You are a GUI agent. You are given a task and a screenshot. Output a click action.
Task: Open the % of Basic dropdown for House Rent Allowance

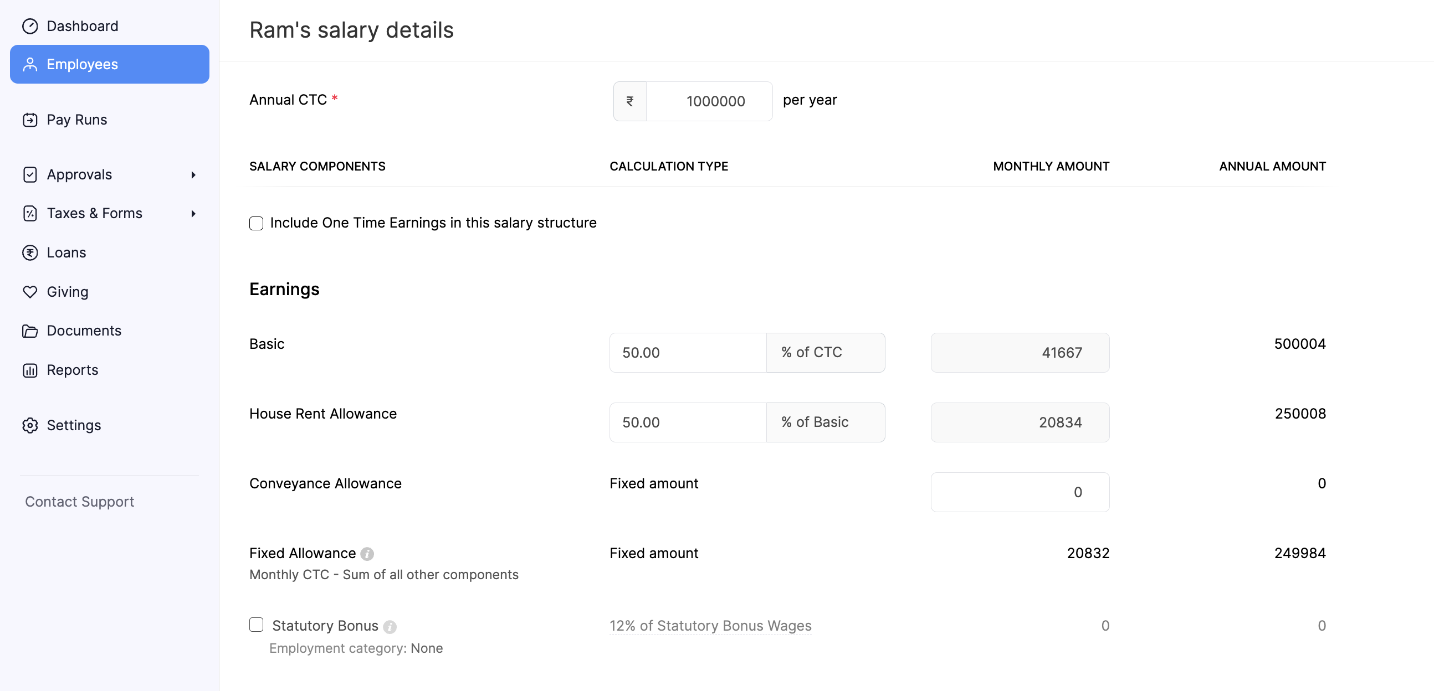tap(826, 422)
